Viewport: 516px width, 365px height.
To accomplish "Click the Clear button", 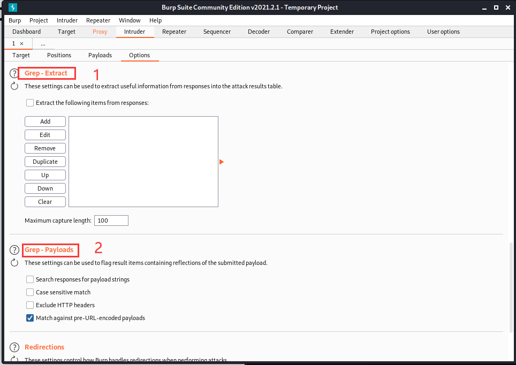I will click(45, 202).
